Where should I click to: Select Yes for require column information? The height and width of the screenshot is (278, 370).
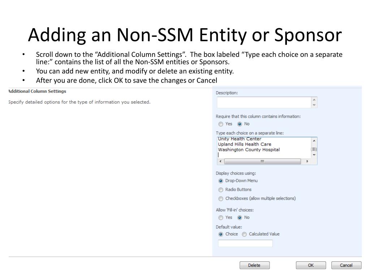[221, 124]
